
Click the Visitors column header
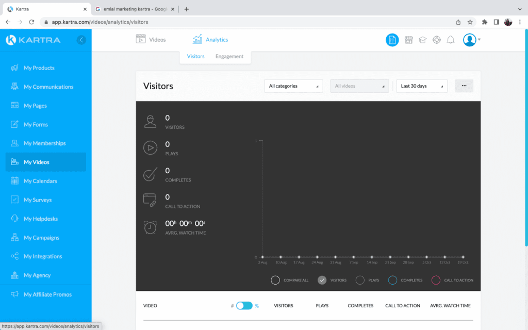pos(284,306)
